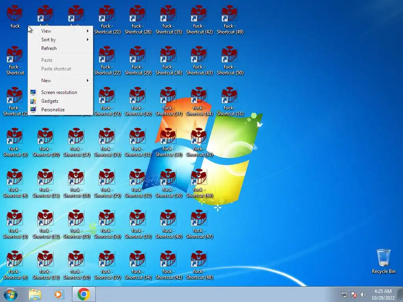Select the Shortcut (18) desktop icon

click(x=77, y=184)
